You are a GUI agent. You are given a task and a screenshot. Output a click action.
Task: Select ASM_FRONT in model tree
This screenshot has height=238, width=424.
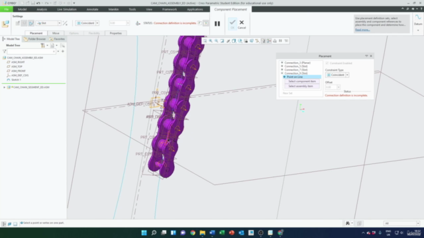pos(18,71)
